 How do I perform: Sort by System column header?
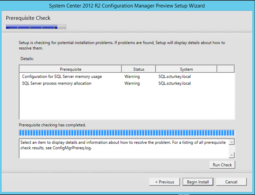186,69
